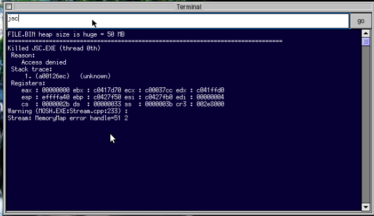Screen dimensions: 374x216
Task: Click the go button
Action: pyautogui.click(x=361, y=21)
